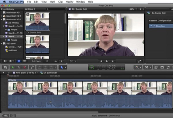Click the gear Action menu icon
Screen dimensions: 173x118
coord(10,61)
